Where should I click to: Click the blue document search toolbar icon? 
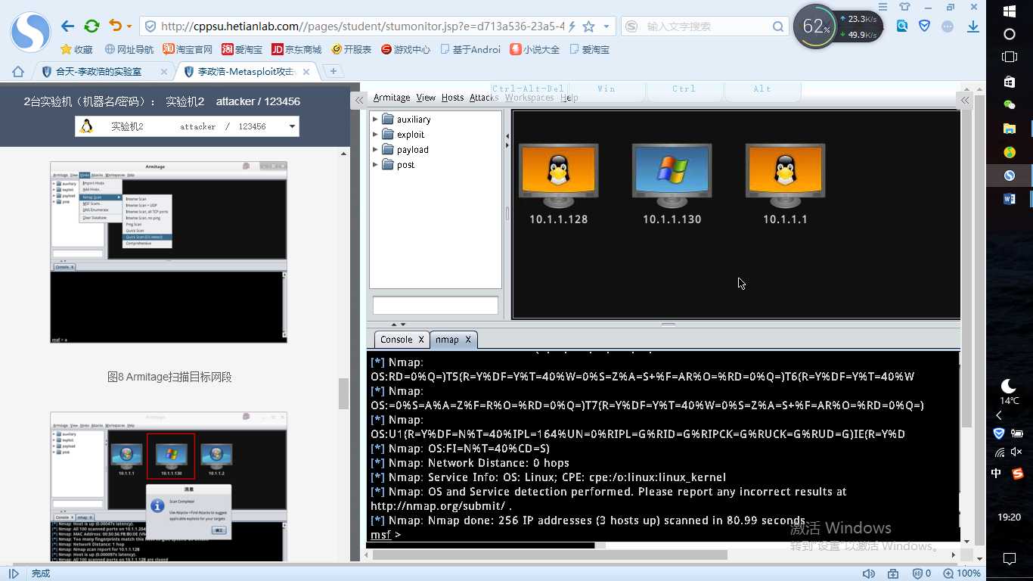(x=902, y=26)
